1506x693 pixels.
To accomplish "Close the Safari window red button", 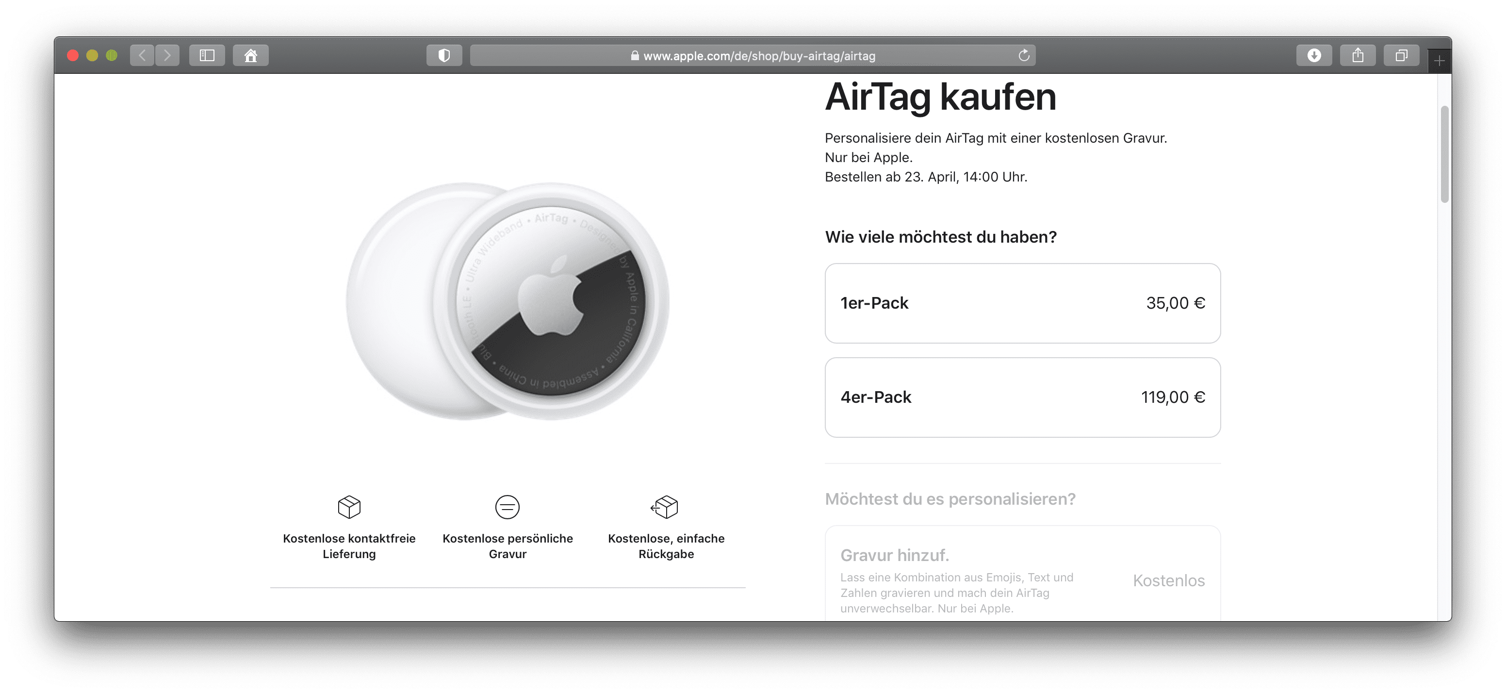I will (x=73, y=55).
